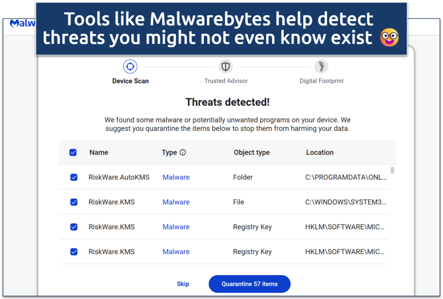Uncheck the RiskWare.KMS File row checkbox
The image size is (443, 299).
[x=74, y=202]
